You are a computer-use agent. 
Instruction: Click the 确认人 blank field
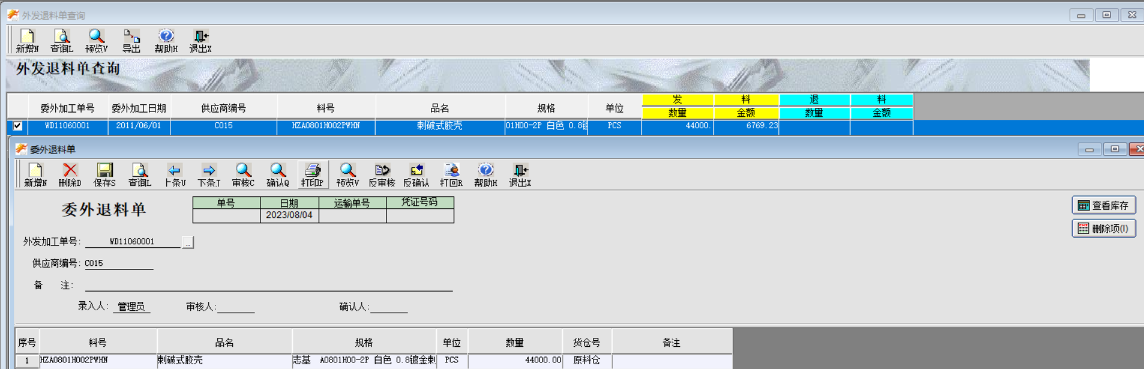[388, 307]
